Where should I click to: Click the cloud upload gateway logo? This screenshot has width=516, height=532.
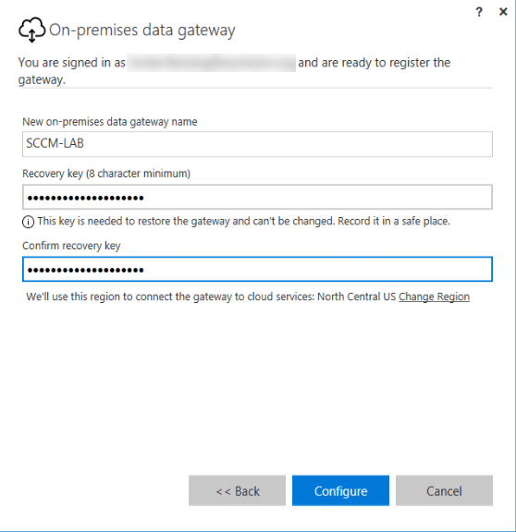31,30
